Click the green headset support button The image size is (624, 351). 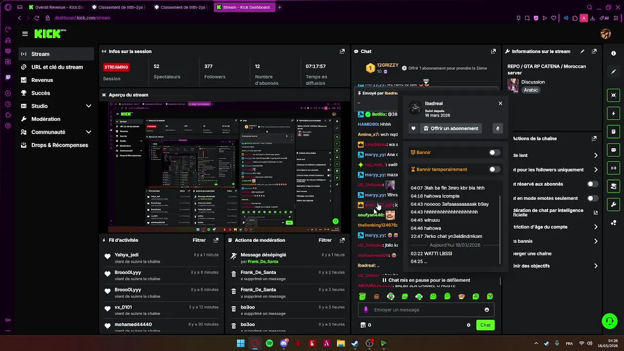point(609,321)
